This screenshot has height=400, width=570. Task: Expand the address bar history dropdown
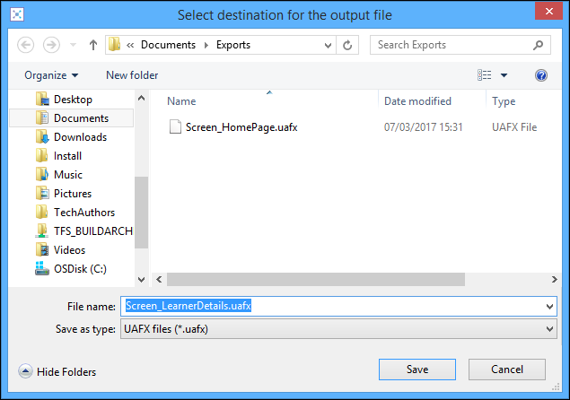[x=328, y=45]
